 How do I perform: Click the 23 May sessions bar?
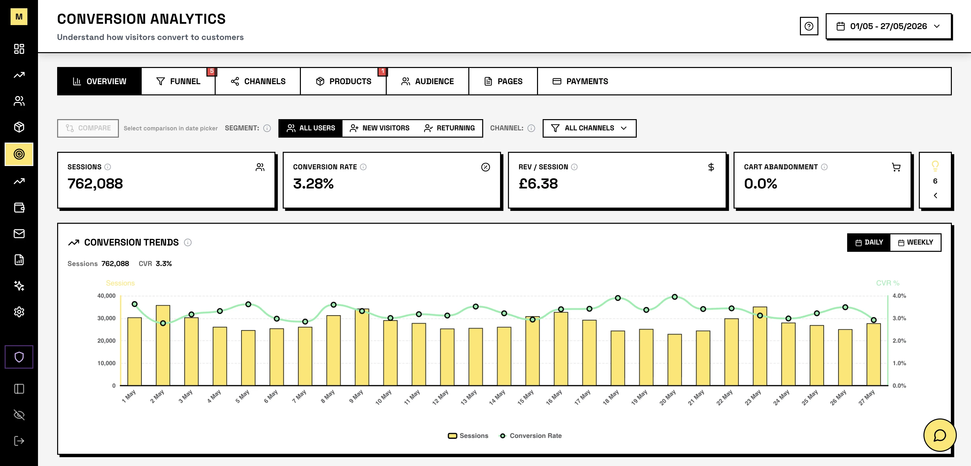760,346
